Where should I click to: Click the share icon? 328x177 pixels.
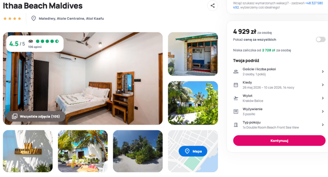pyautogui.click(x=212, y=6)
